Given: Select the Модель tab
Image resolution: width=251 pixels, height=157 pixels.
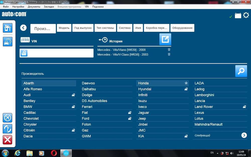Looking at the screenshot, I should [64, 28].
